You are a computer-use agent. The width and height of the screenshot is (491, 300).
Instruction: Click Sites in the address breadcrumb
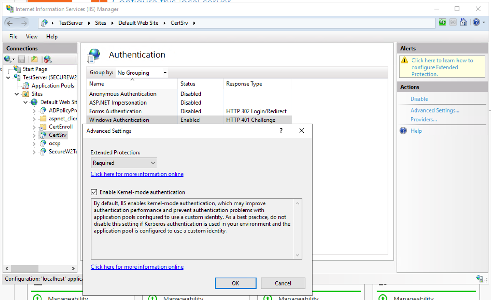pos(100,23)
